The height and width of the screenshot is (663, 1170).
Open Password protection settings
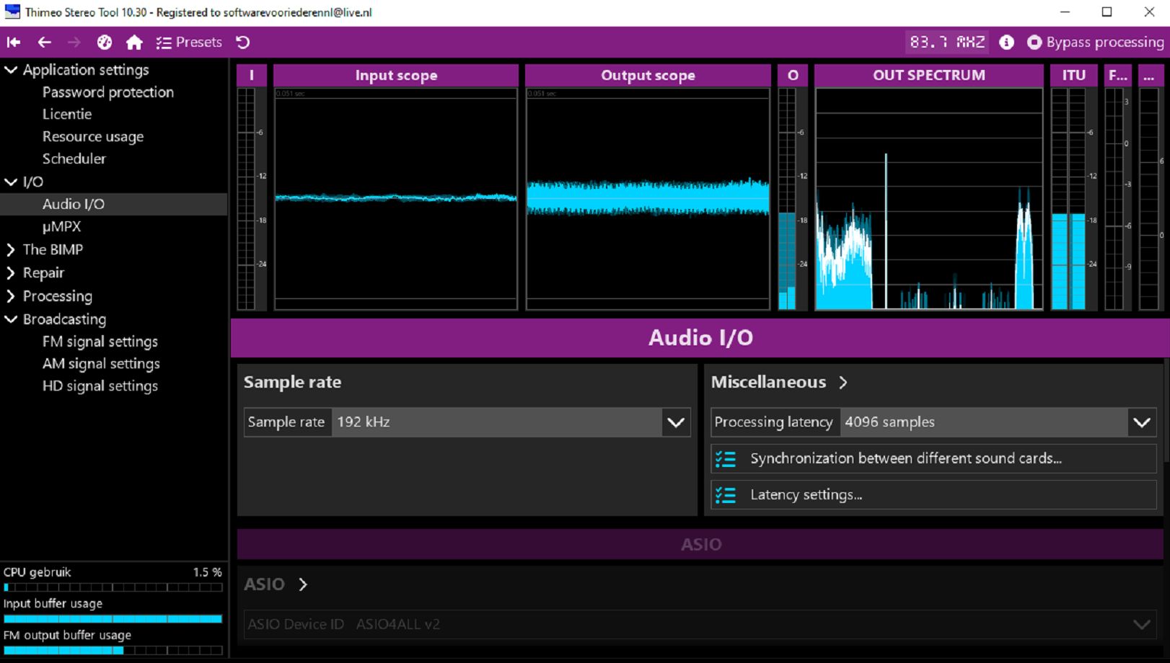[108, 92]
